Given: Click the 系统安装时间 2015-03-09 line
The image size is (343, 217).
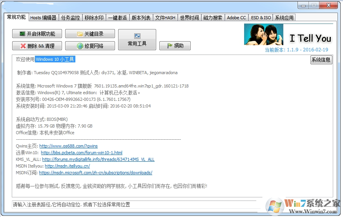Looking at the screenshot, I should click(x=83, y=106).
